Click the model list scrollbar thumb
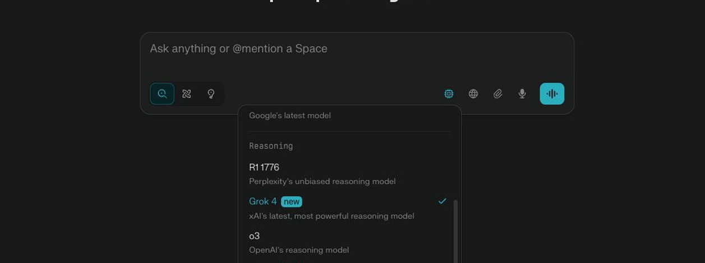 (455, 231)
